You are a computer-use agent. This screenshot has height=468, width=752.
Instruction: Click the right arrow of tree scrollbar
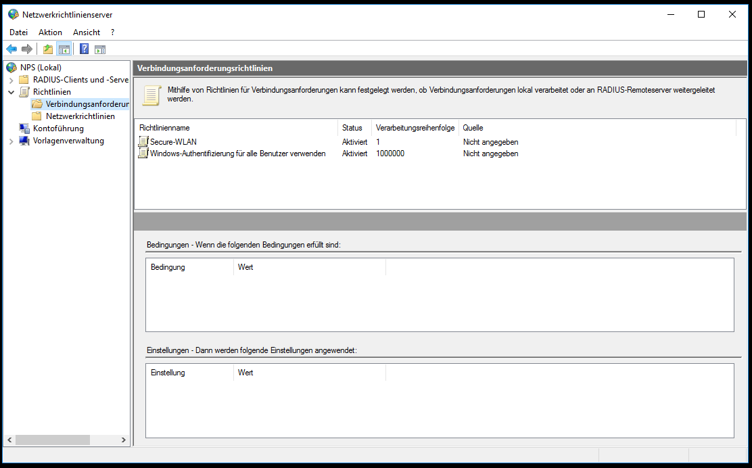pos(123,440)
